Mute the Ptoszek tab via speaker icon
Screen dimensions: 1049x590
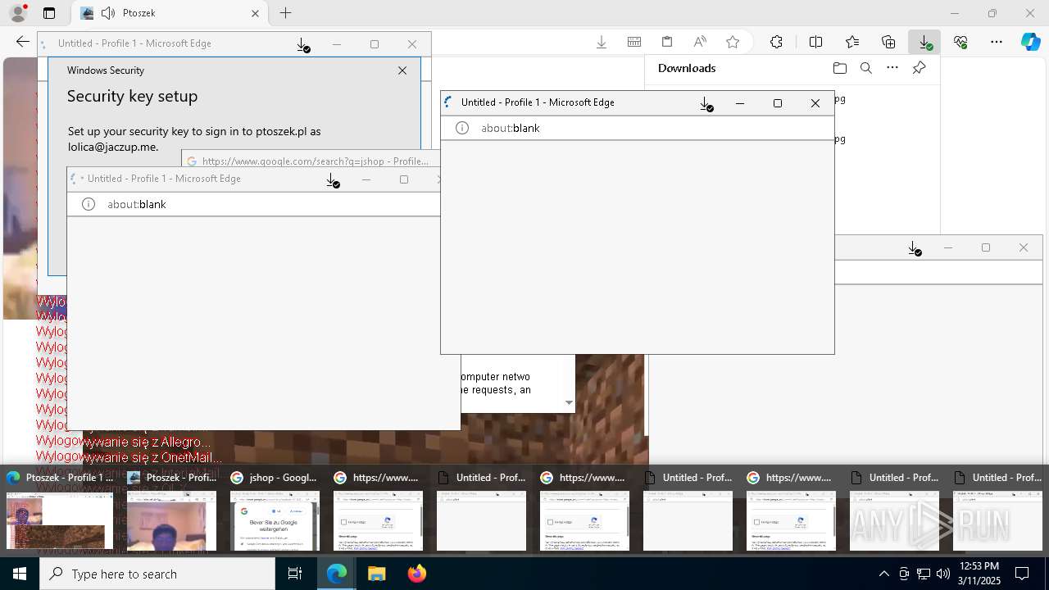coord(108,13)
